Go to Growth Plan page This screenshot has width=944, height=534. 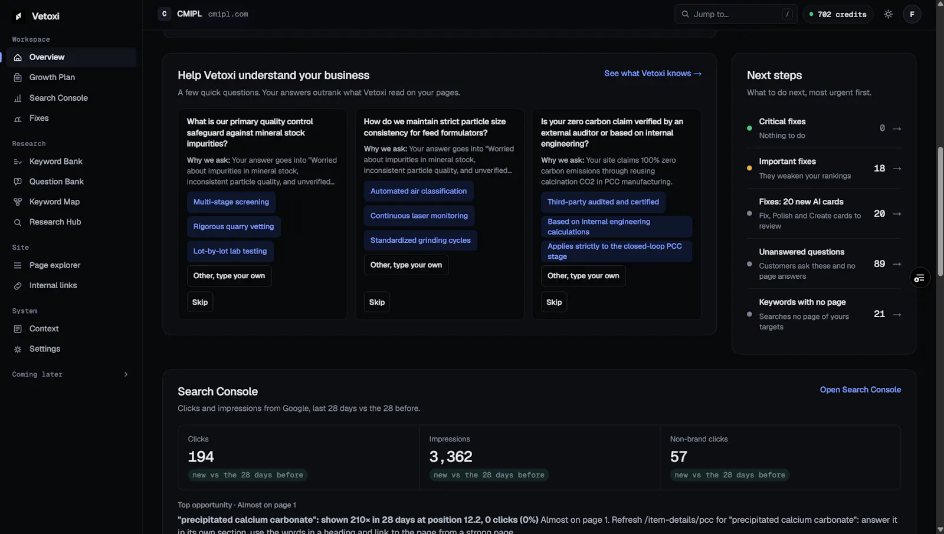[x=71, y=77]
